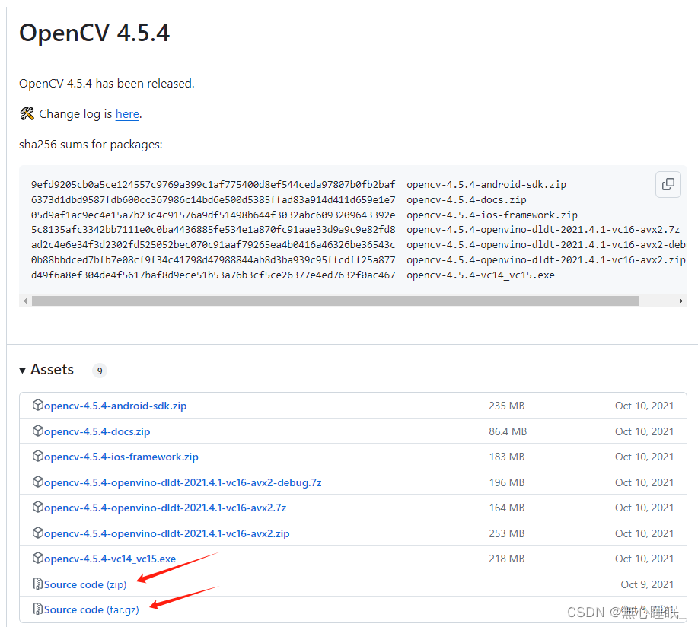Image resolution: width=698 pixels, height=627 pixels.
Task: Click the OpenCV 4.5.4 release title
Action: coord(94,33)
